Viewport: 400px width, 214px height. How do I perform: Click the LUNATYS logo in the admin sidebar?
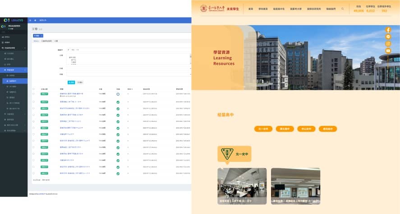tap(14, 20)
